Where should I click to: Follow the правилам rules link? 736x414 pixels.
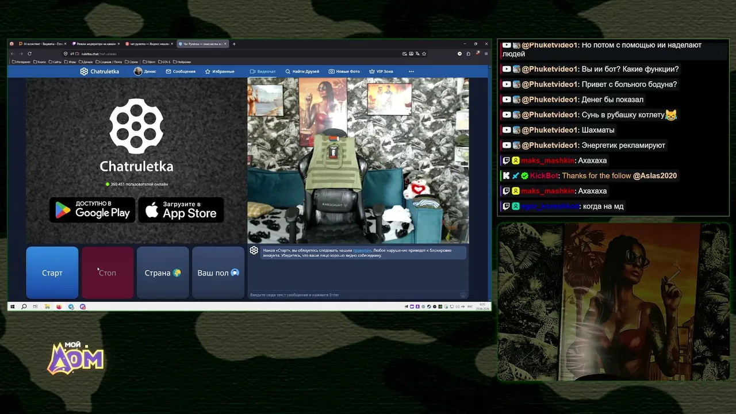pos(362,250)
